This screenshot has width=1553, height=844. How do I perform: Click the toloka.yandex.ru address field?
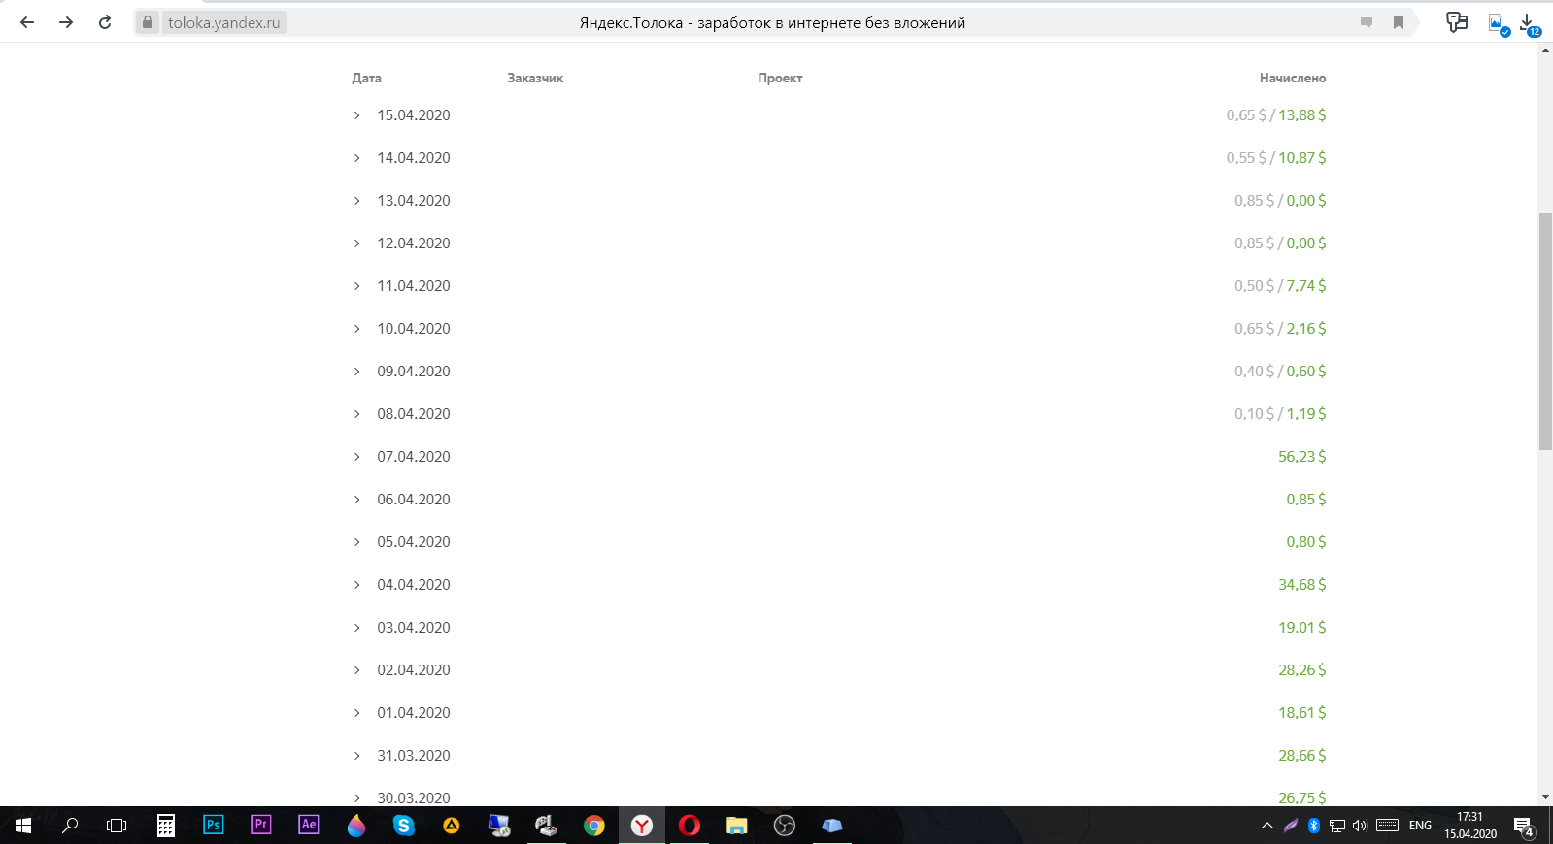click(x=223, y=22)
